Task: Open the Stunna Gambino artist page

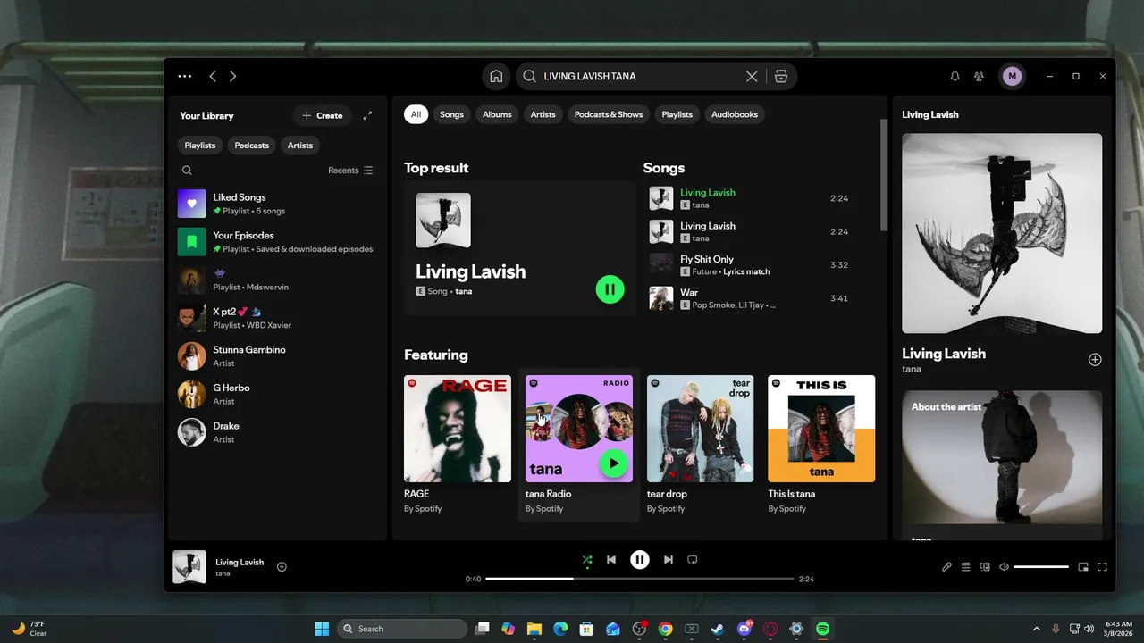Action: tap(277, 356)
